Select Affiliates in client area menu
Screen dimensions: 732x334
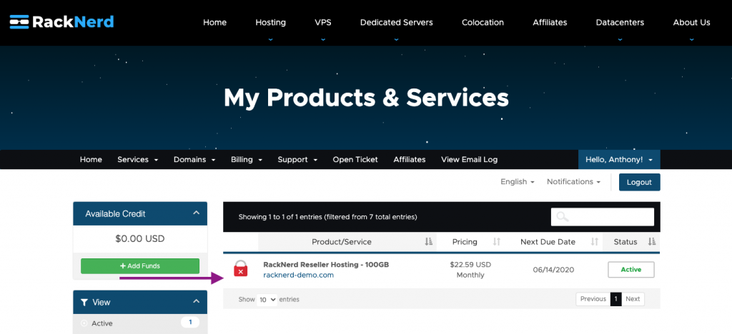pyautogui.click(x=410, y=159)
